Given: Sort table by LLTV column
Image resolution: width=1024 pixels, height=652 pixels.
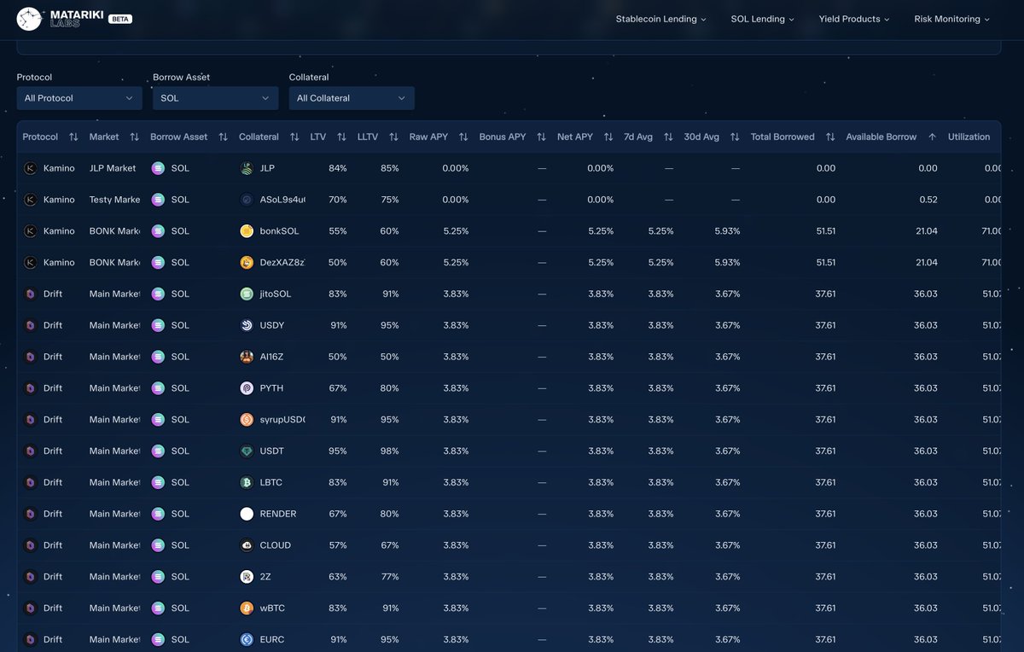Looking at the screenshot, I should (x=393, y=137).
